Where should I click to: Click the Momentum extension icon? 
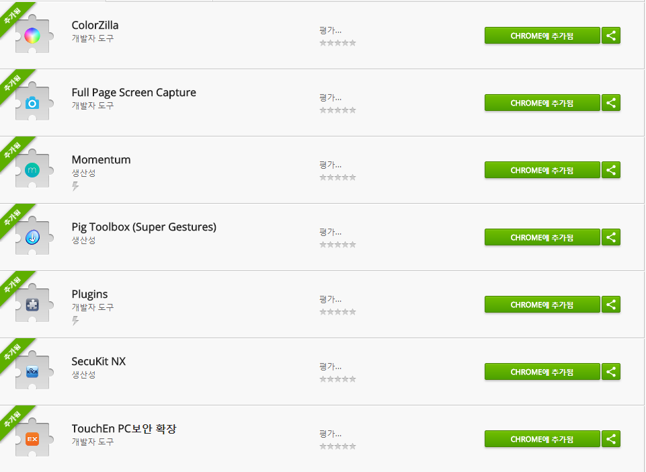pos(32,171)
